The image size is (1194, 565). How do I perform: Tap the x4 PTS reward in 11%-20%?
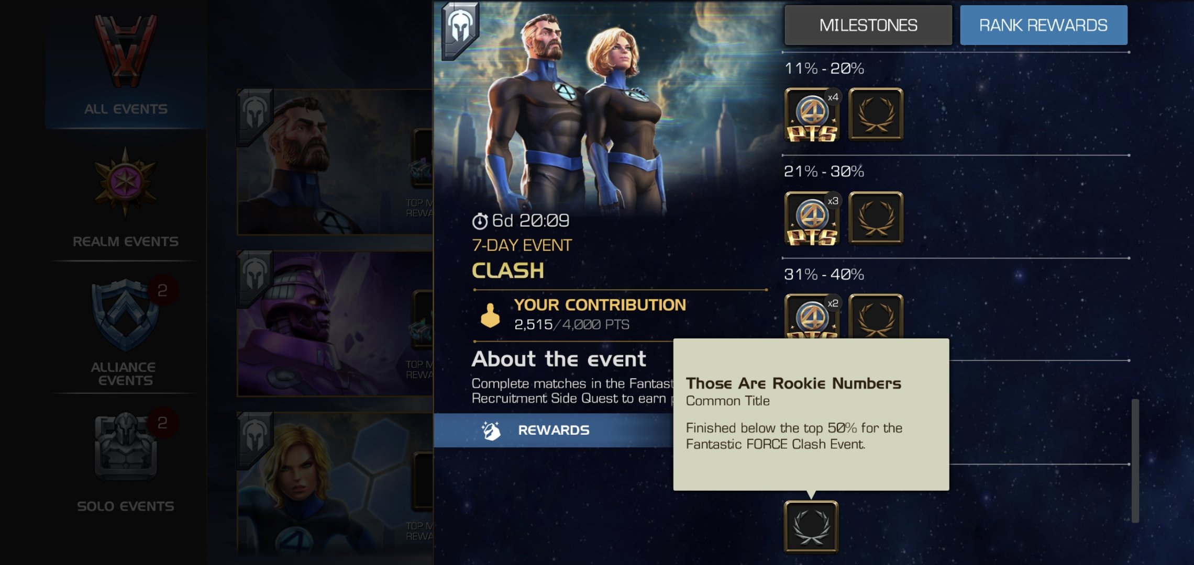click(x=812, y=115)
